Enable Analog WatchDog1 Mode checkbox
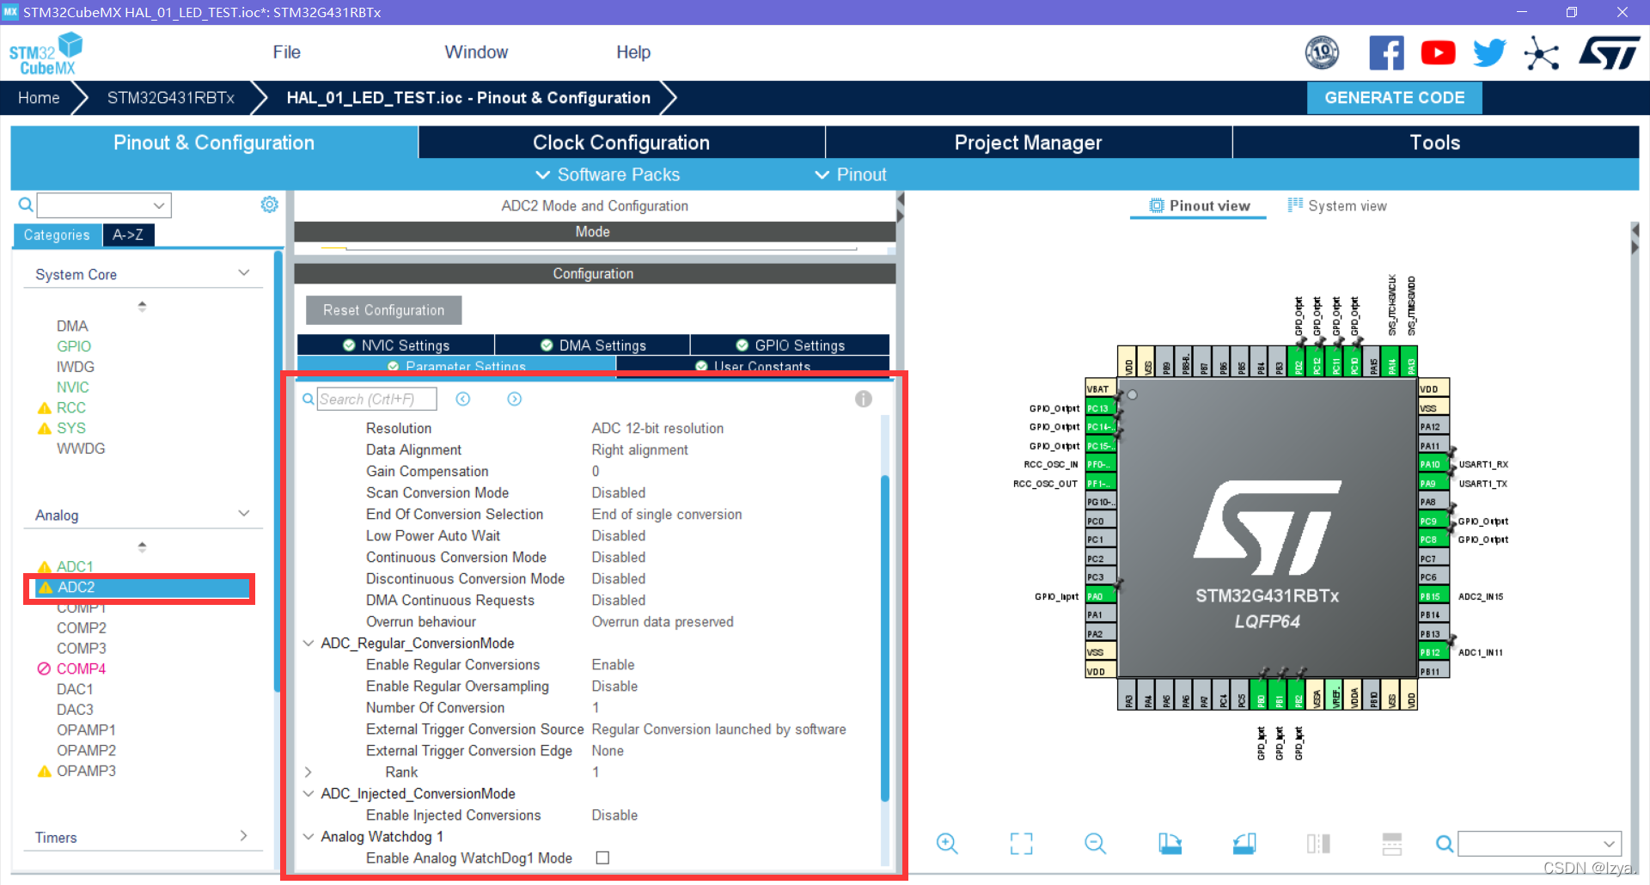Screen dimensions: 1650x885 (x=603, y=858)
